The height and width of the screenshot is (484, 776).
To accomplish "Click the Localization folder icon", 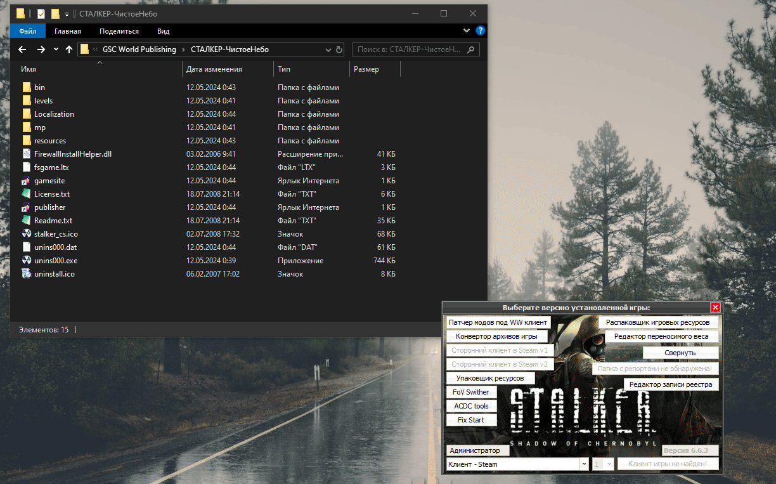I will (x=26, y=114).
